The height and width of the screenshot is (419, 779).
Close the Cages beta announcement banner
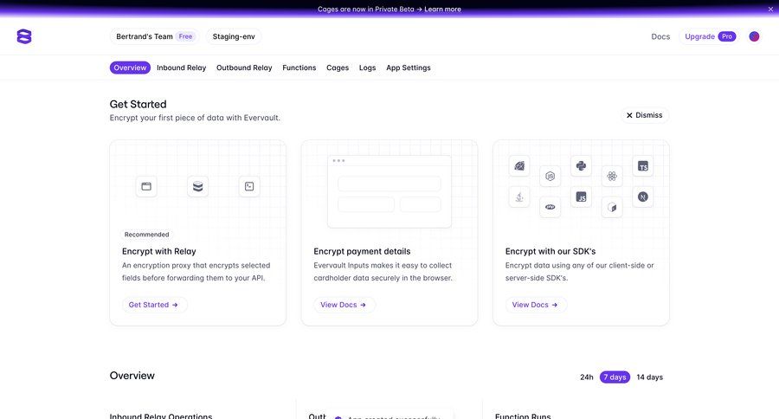tap(770, 9)
